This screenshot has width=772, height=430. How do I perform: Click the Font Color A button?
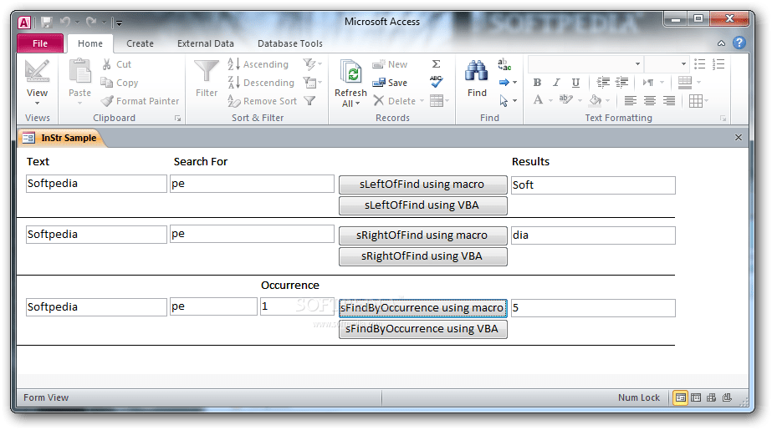click(x=538, y=100)
